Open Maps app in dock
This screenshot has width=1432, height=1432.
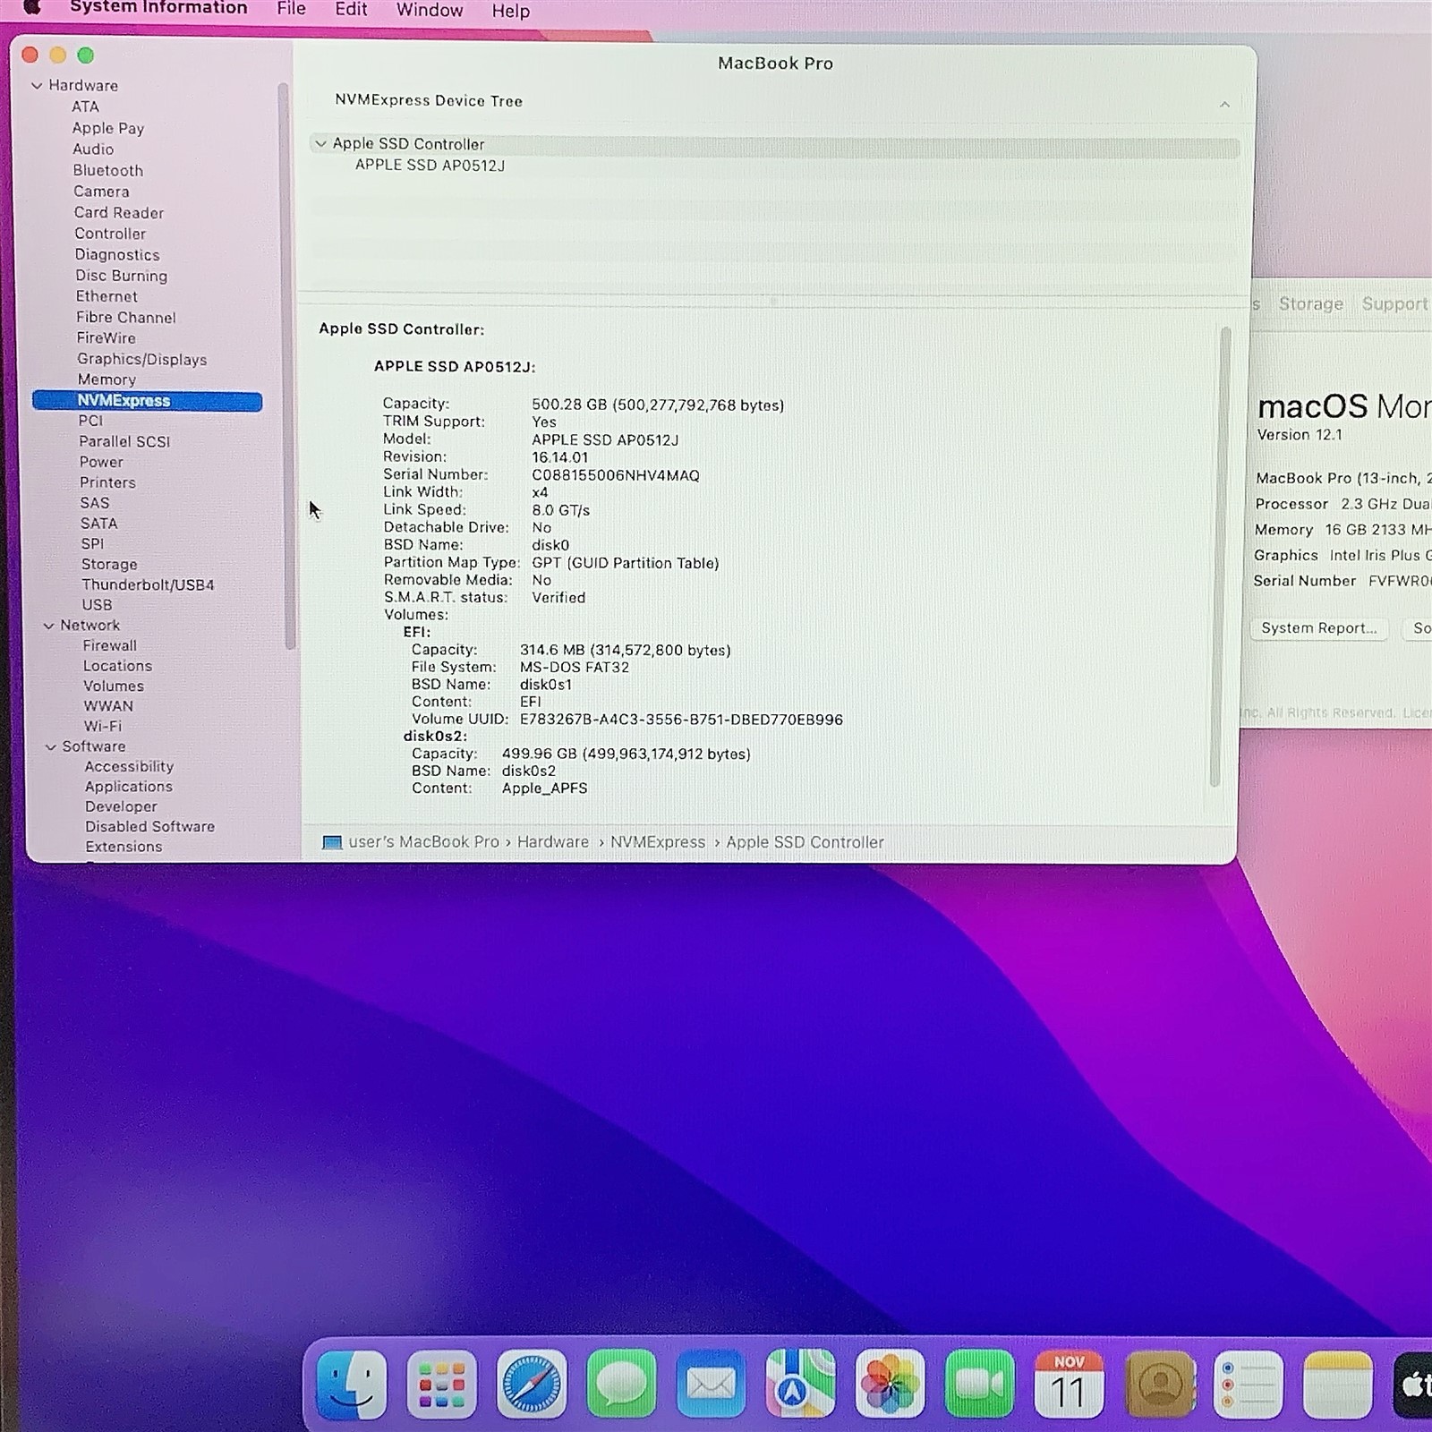coord(800,1385)
